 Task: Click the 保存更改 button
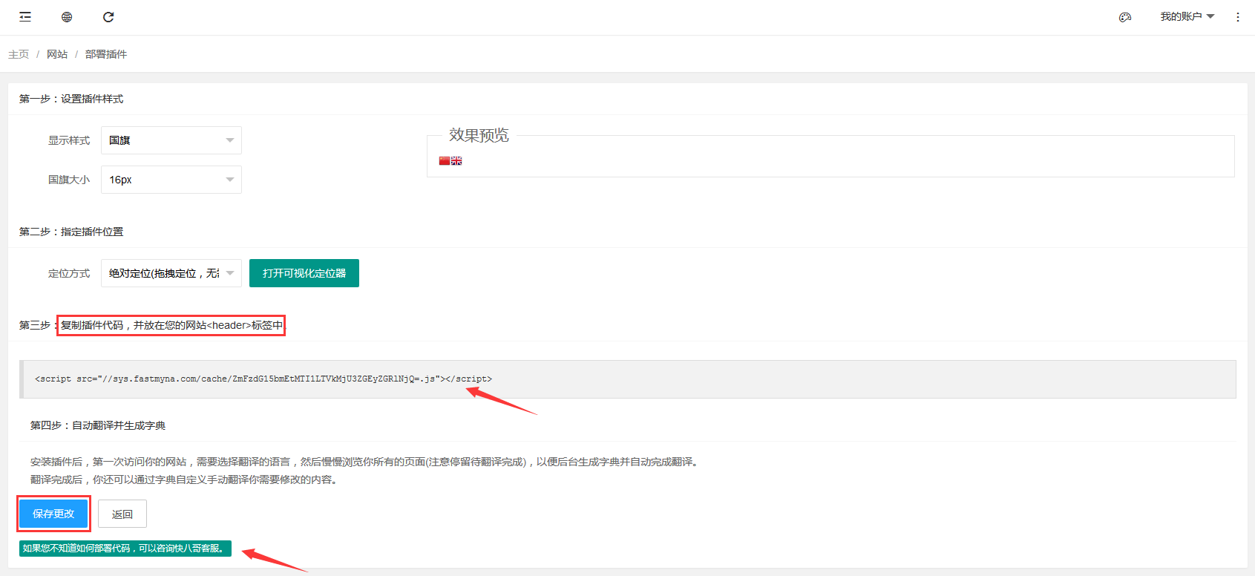(53, 514)
